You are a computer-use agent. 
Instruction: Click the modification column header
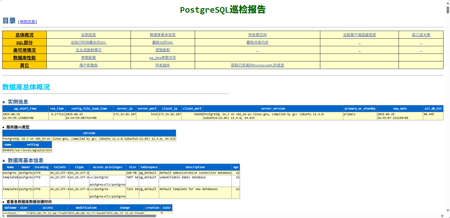[x=86, y=208]
